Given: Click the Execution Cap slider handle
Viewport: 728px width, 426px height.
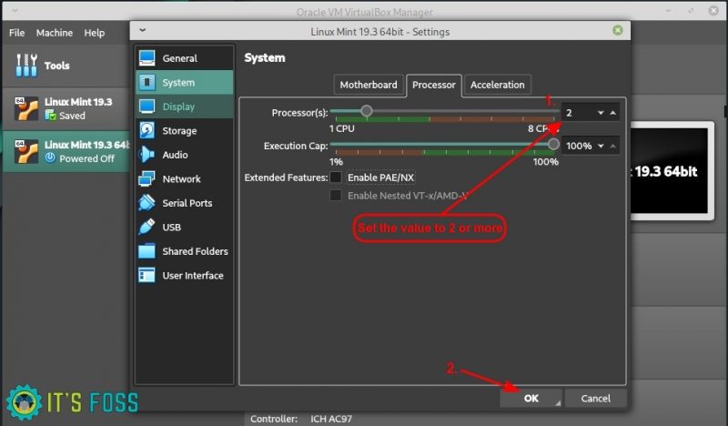Looking at the screenshot, I should (553, 144).
